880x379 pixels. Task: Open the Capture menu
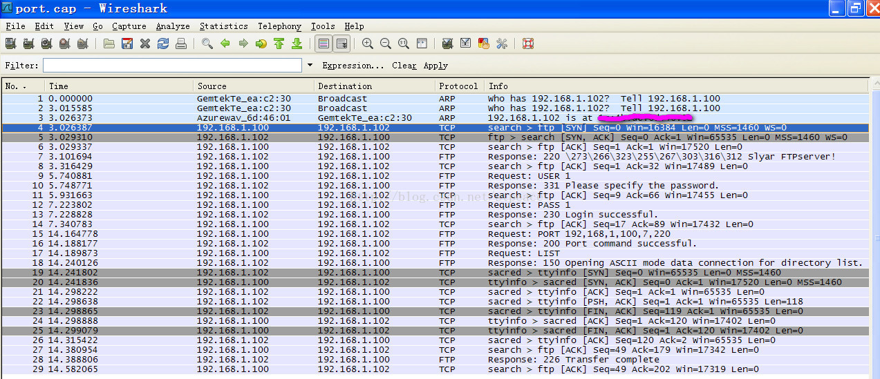click(x=129, y=26)
